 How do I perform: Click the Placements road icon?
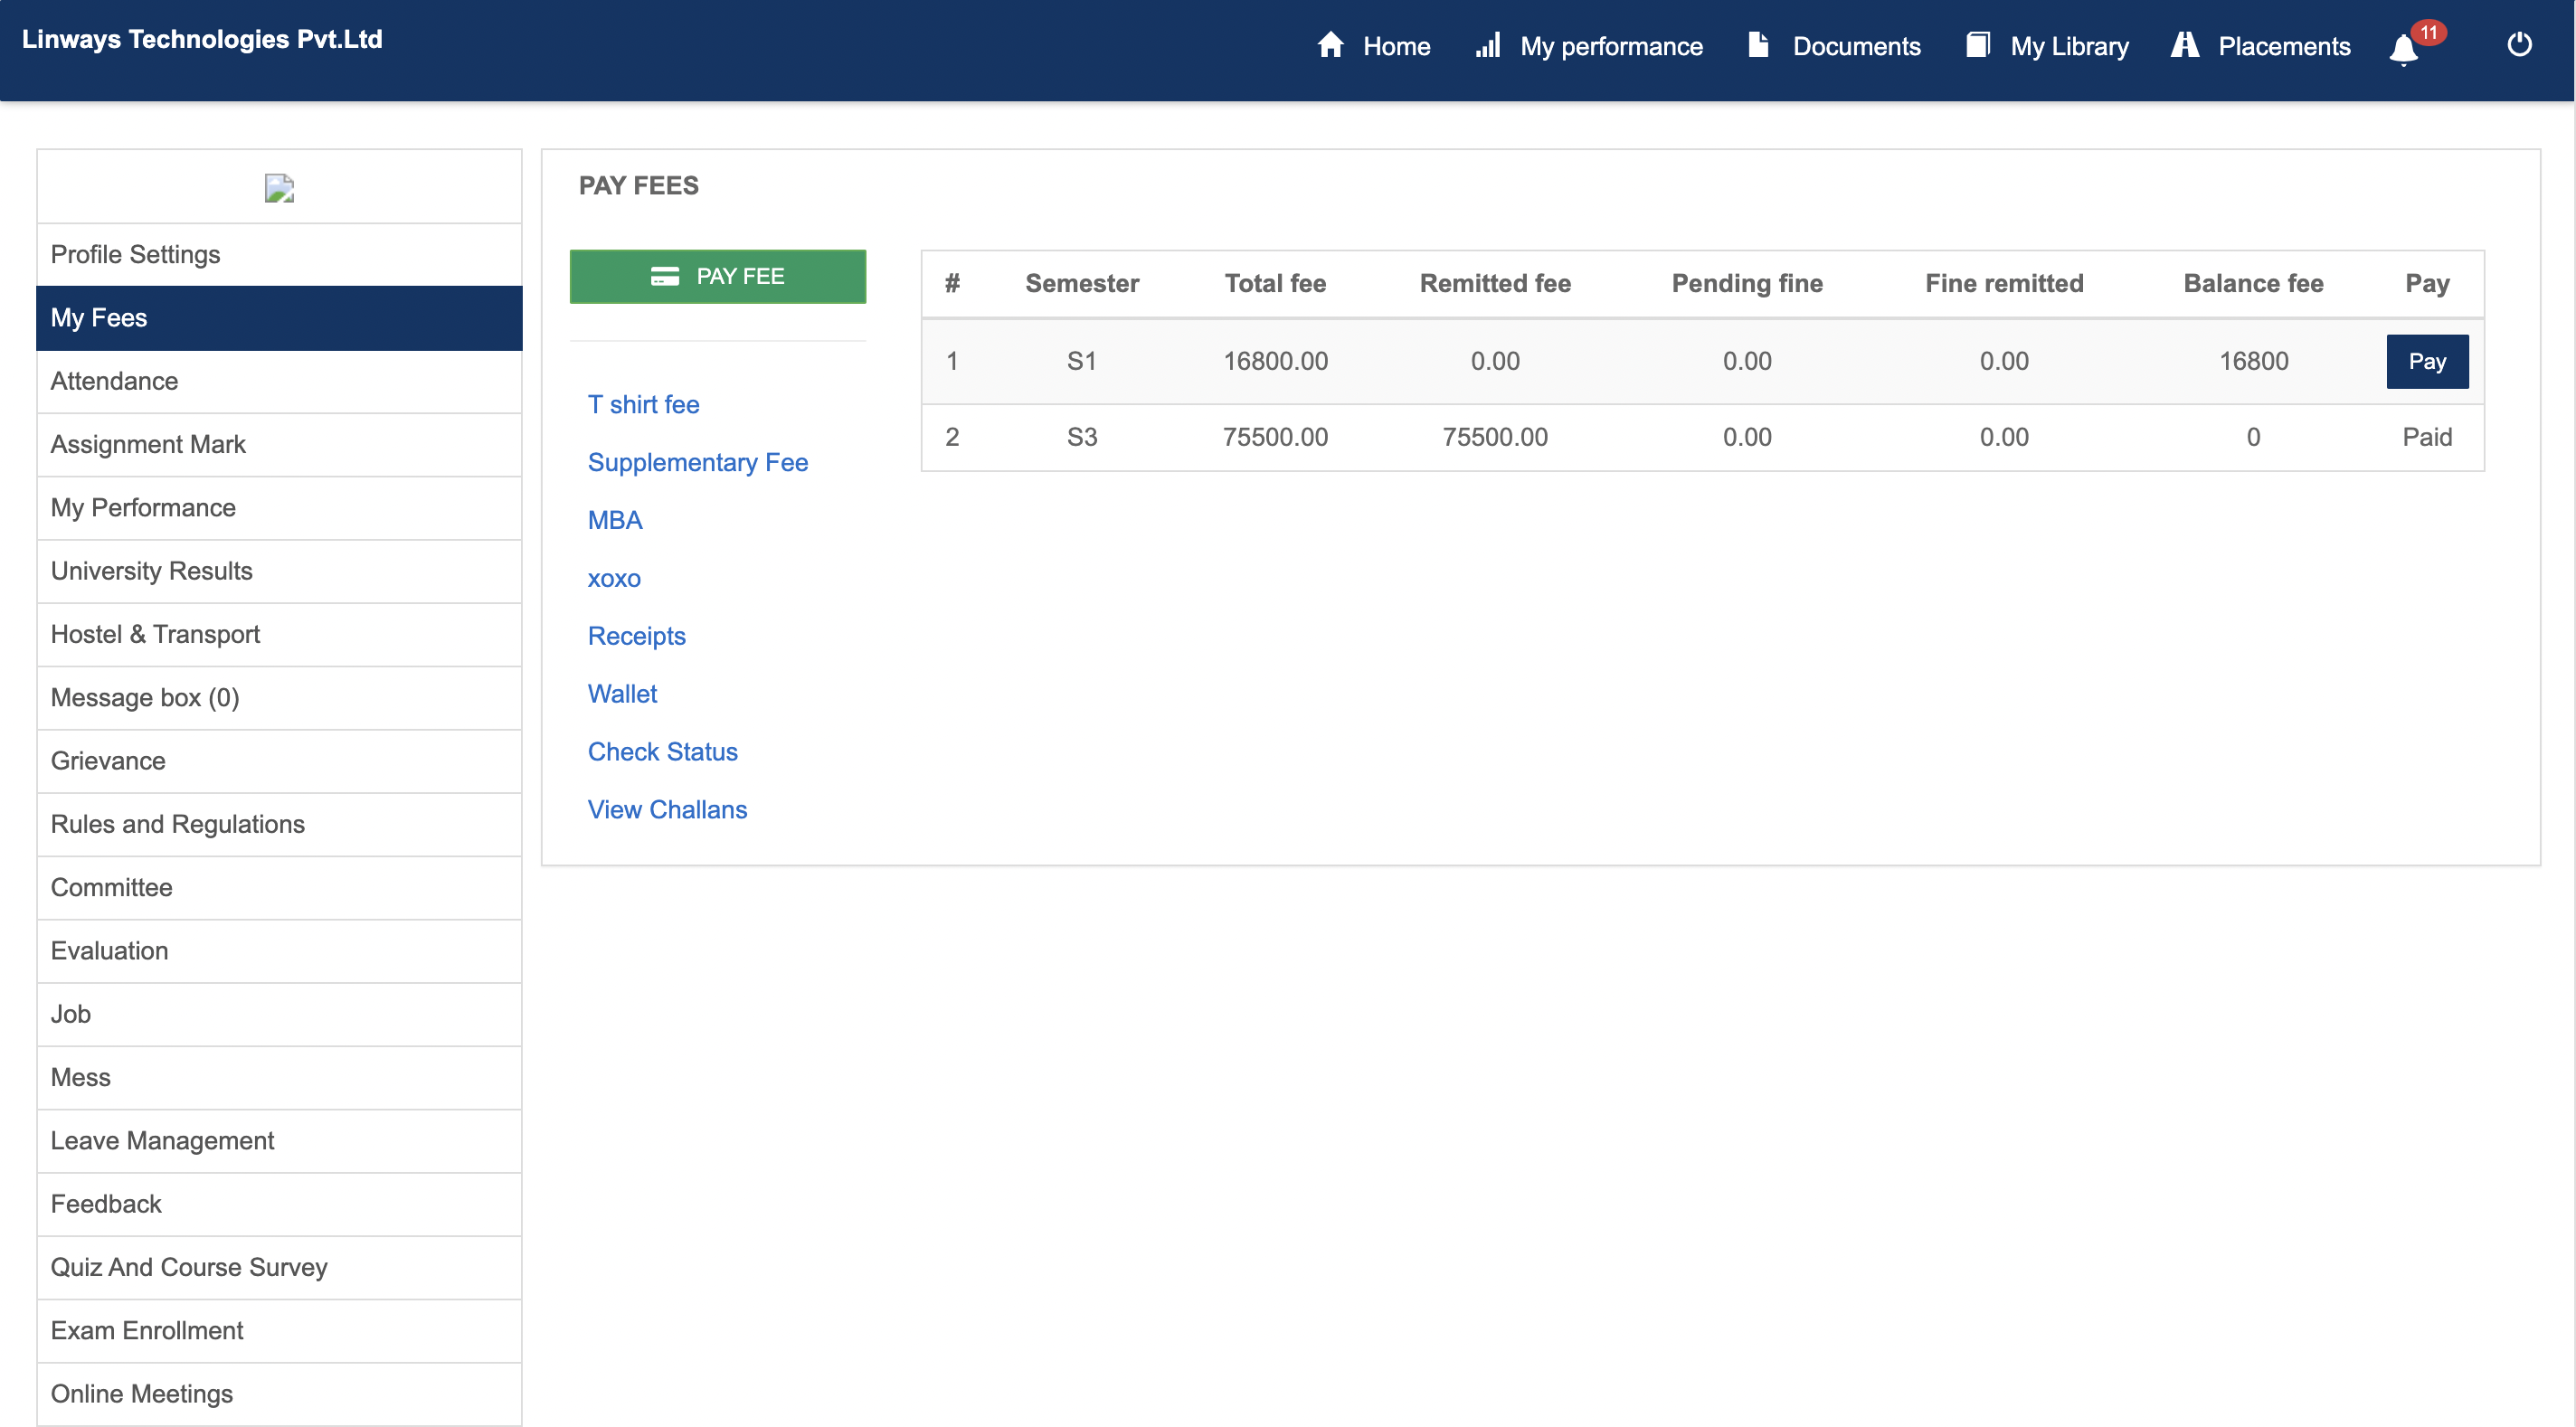tap(2184, 45)
